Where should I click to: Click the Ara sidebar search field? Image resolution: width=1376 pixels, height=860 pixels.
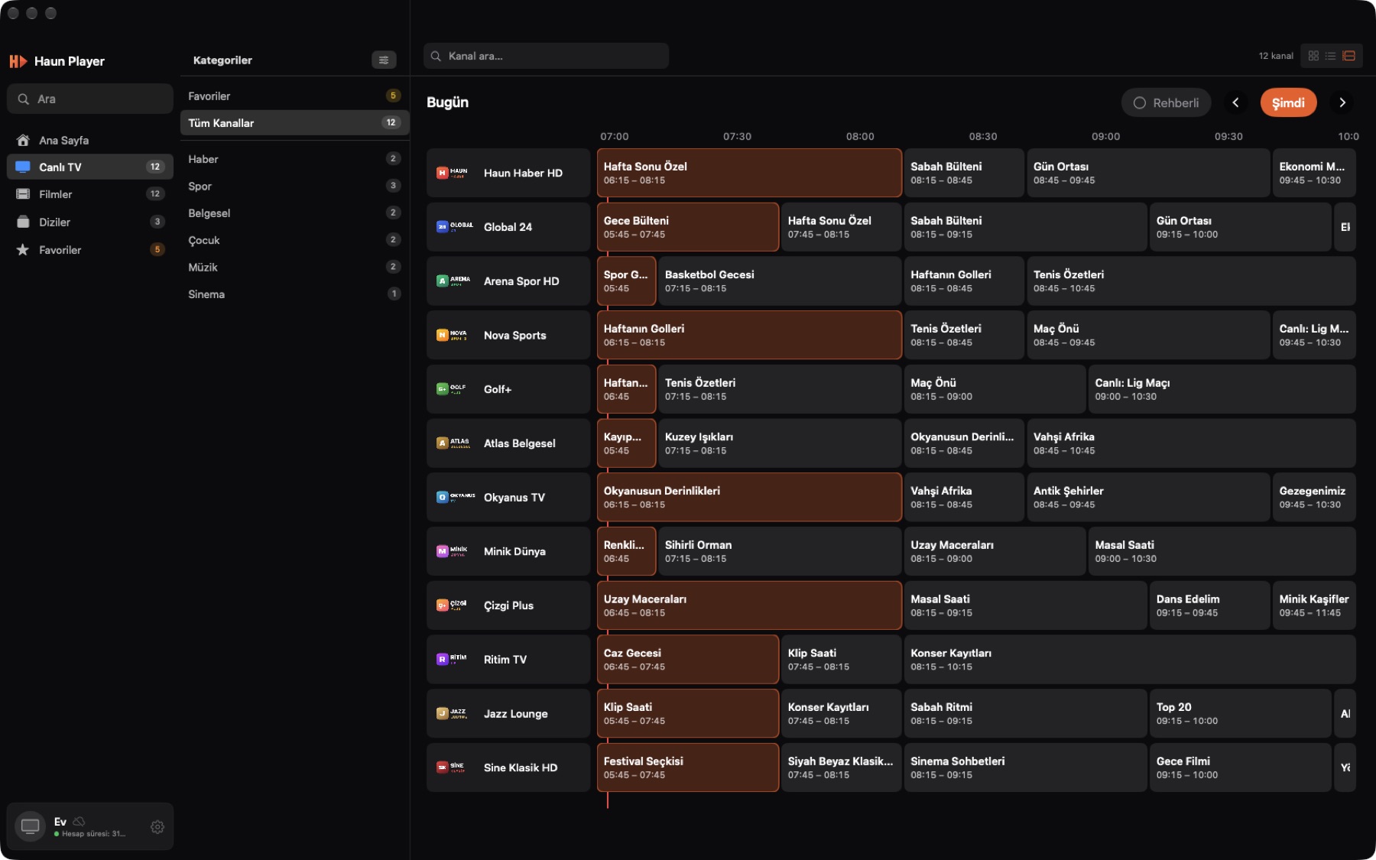(90, 99)
